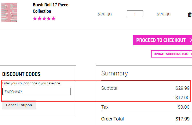
Task: Remove item using the trash can icon
Action: 190,15
